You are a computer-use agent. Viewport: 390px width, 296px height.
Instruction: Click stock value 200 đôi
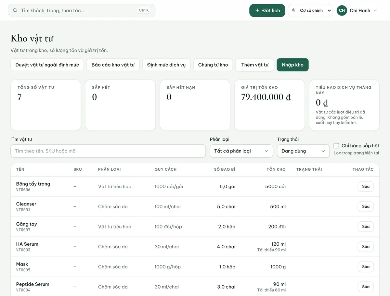277,227
